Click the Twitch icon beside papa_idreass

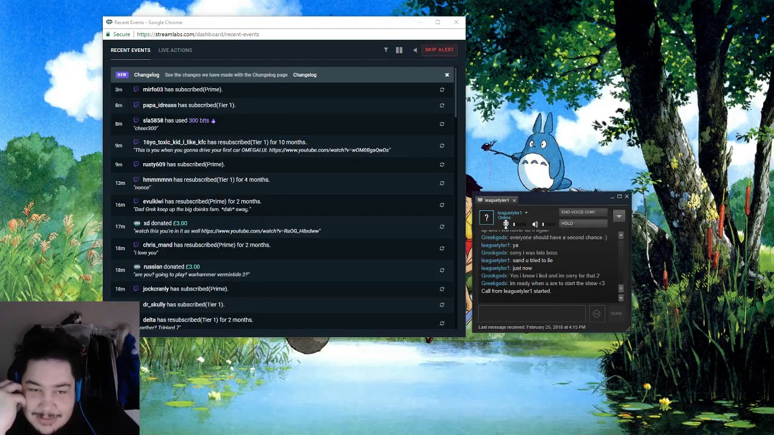pos(137,105)
